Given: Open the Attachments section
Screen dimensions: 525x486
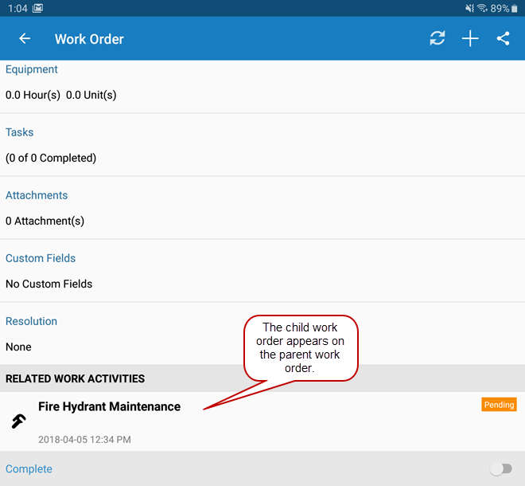Looking at the screenshot, I should pos(37,195).
